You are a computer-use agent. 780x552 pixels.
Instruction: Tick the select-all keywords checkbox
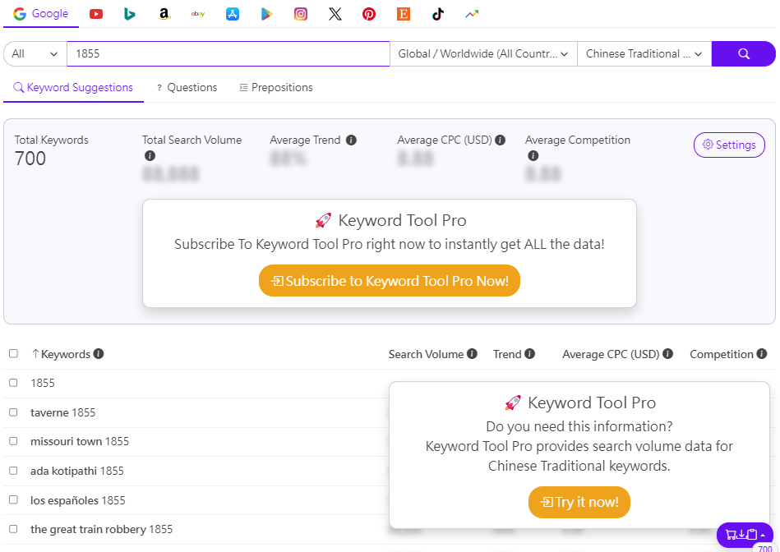(13, 353)
